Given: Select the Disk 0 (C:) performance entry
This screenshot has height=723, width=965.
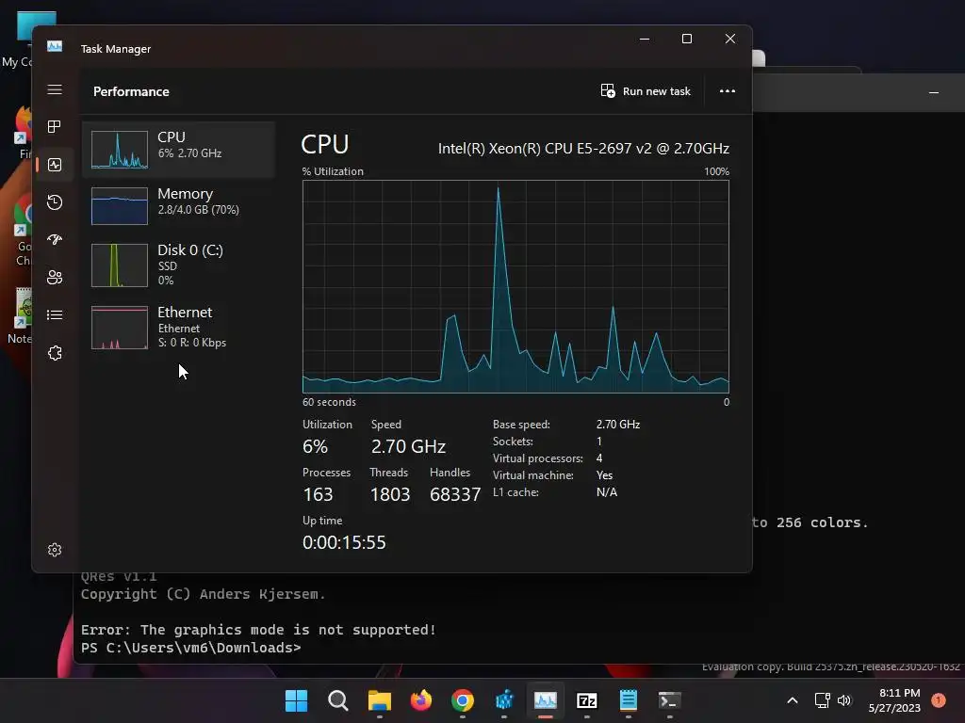Looking at the screenshot, I should point(178,265).
